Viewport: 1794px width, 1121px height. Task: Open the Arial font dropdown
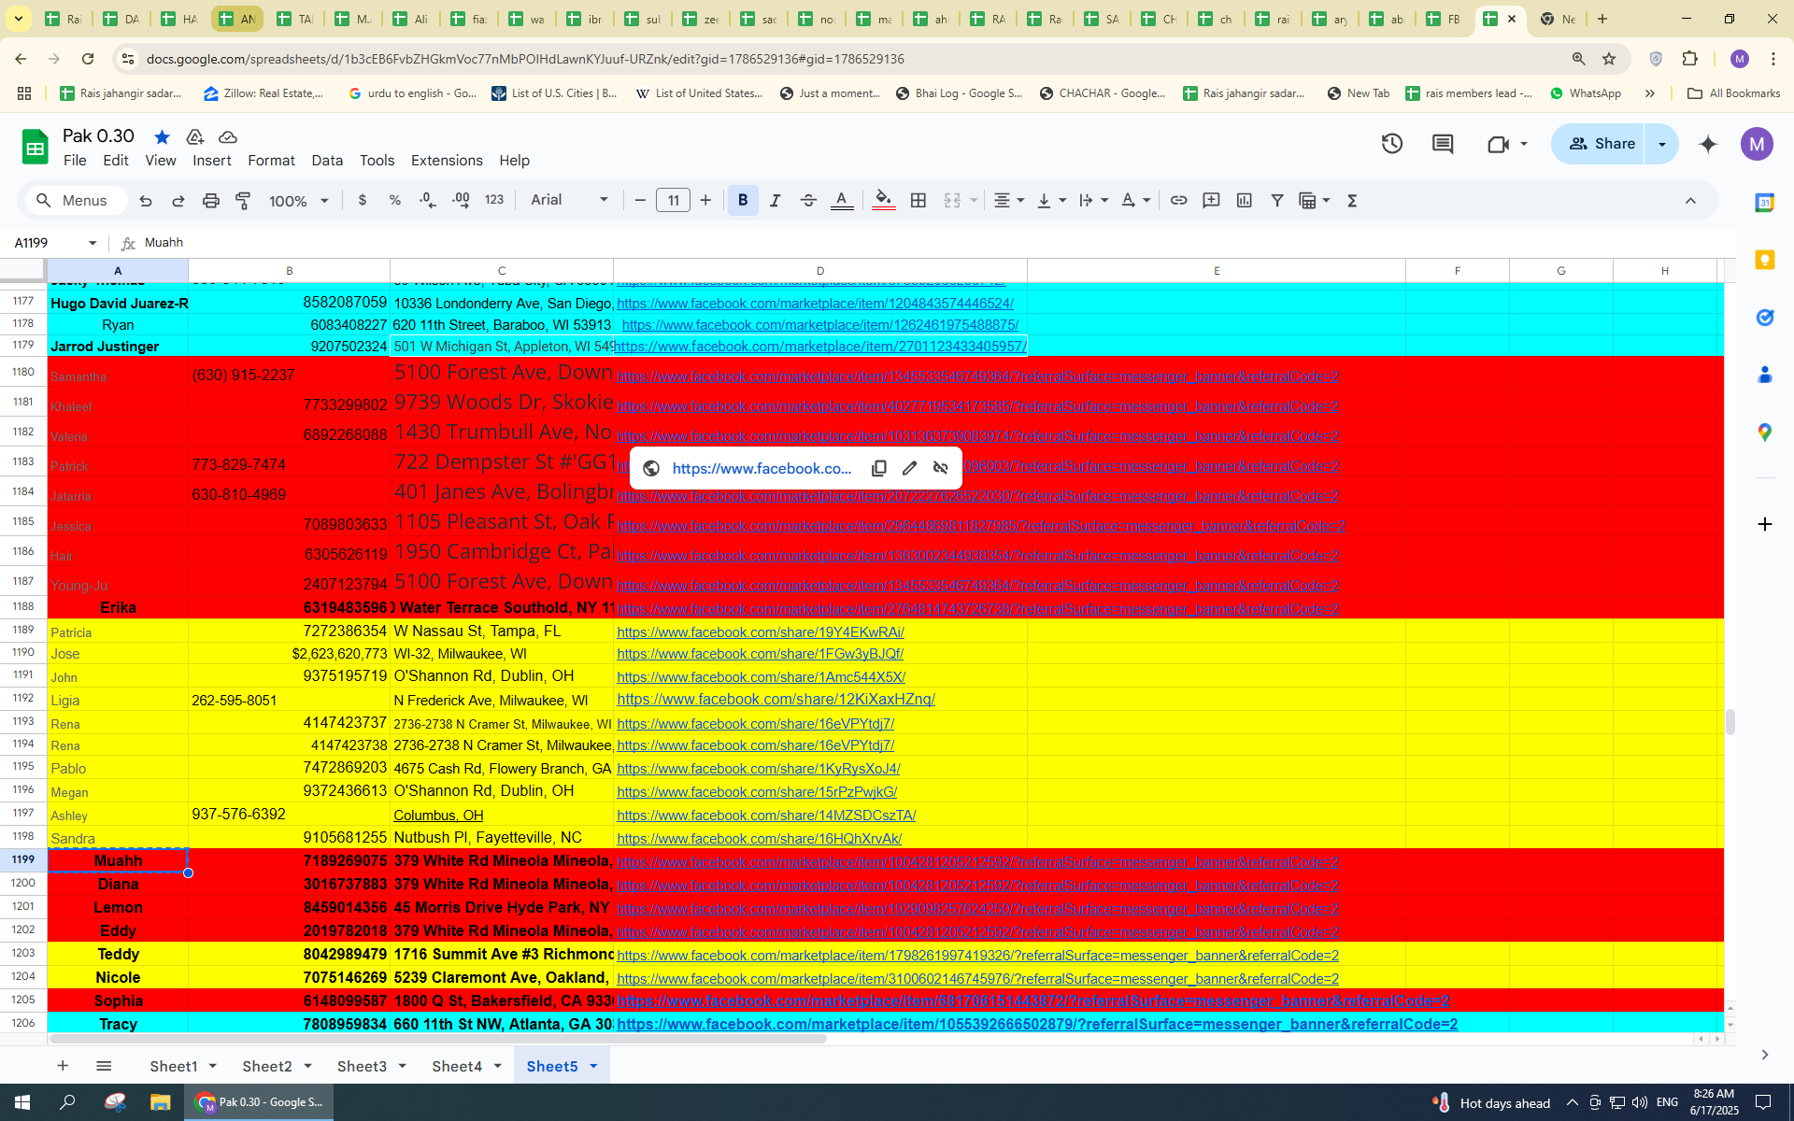(568, 201)
